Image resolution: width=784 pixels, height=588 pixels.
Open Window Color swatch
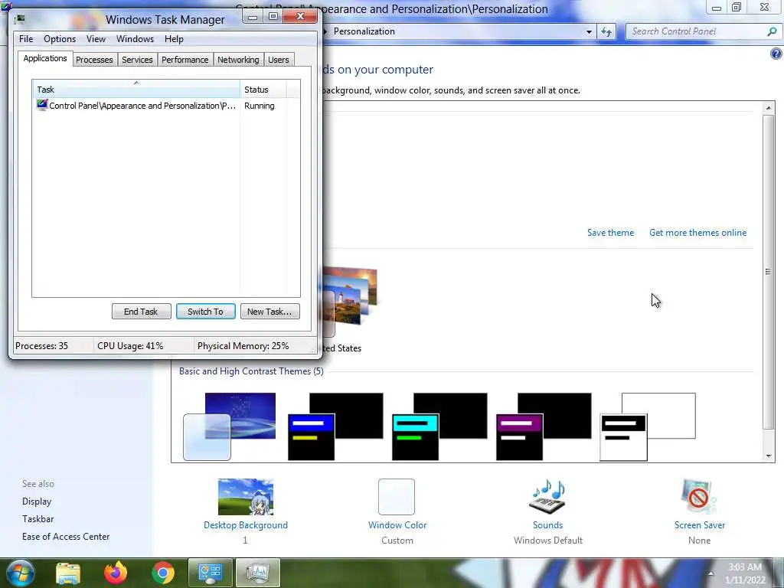(397, 497)
